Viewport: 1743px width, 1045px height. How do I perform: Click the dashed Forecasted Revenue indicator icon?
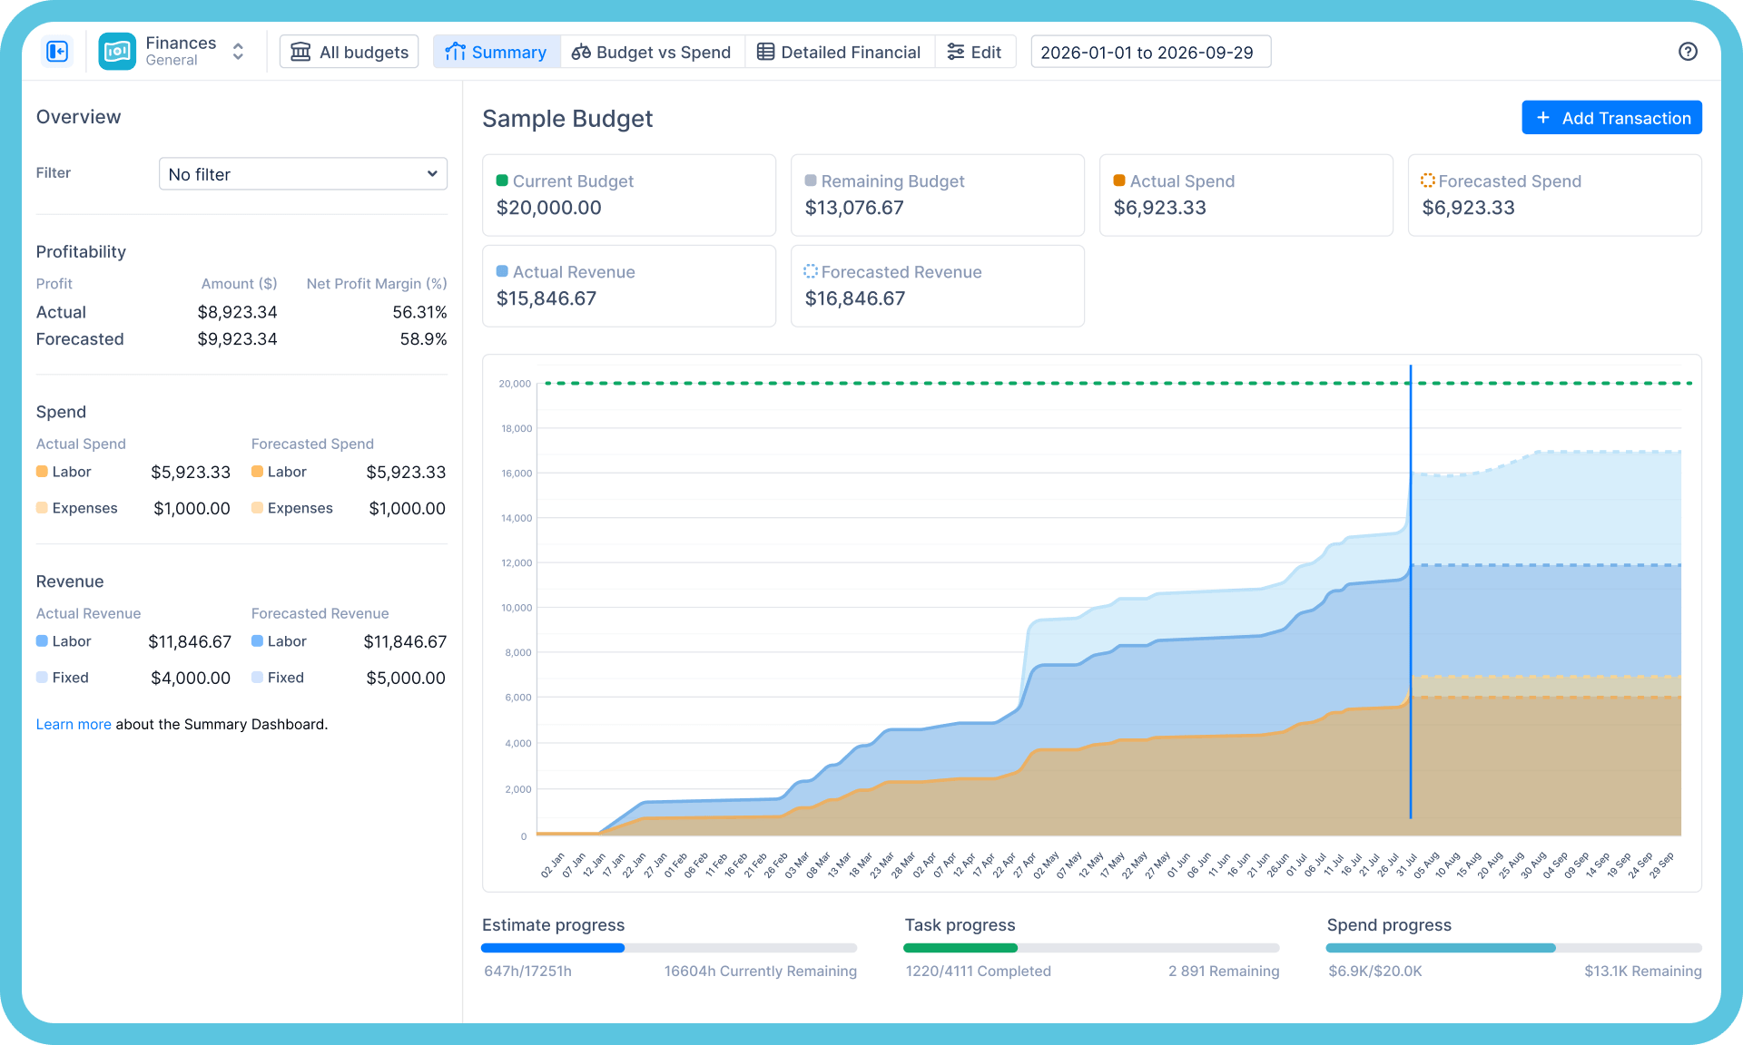(x=811, y=271)
